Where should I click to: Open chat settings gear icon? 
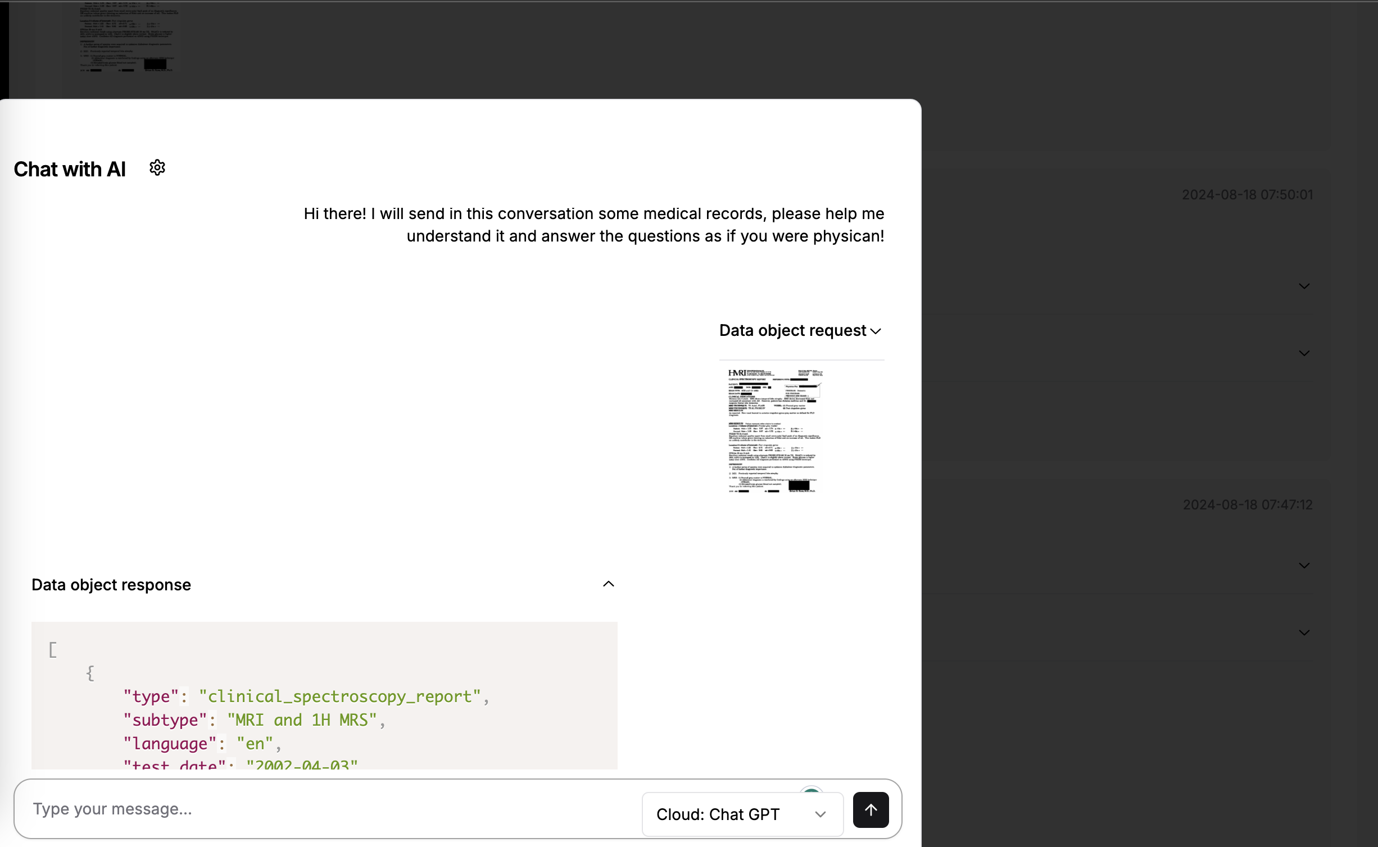tap(157, 168)
